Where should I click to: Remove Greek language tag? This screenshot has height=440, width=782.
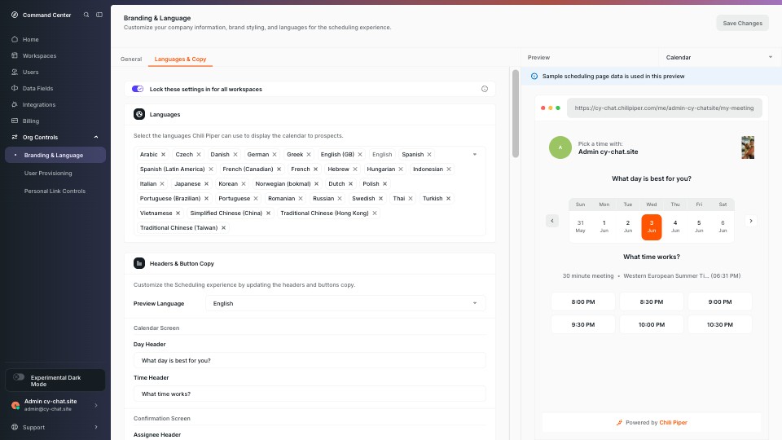309,155
